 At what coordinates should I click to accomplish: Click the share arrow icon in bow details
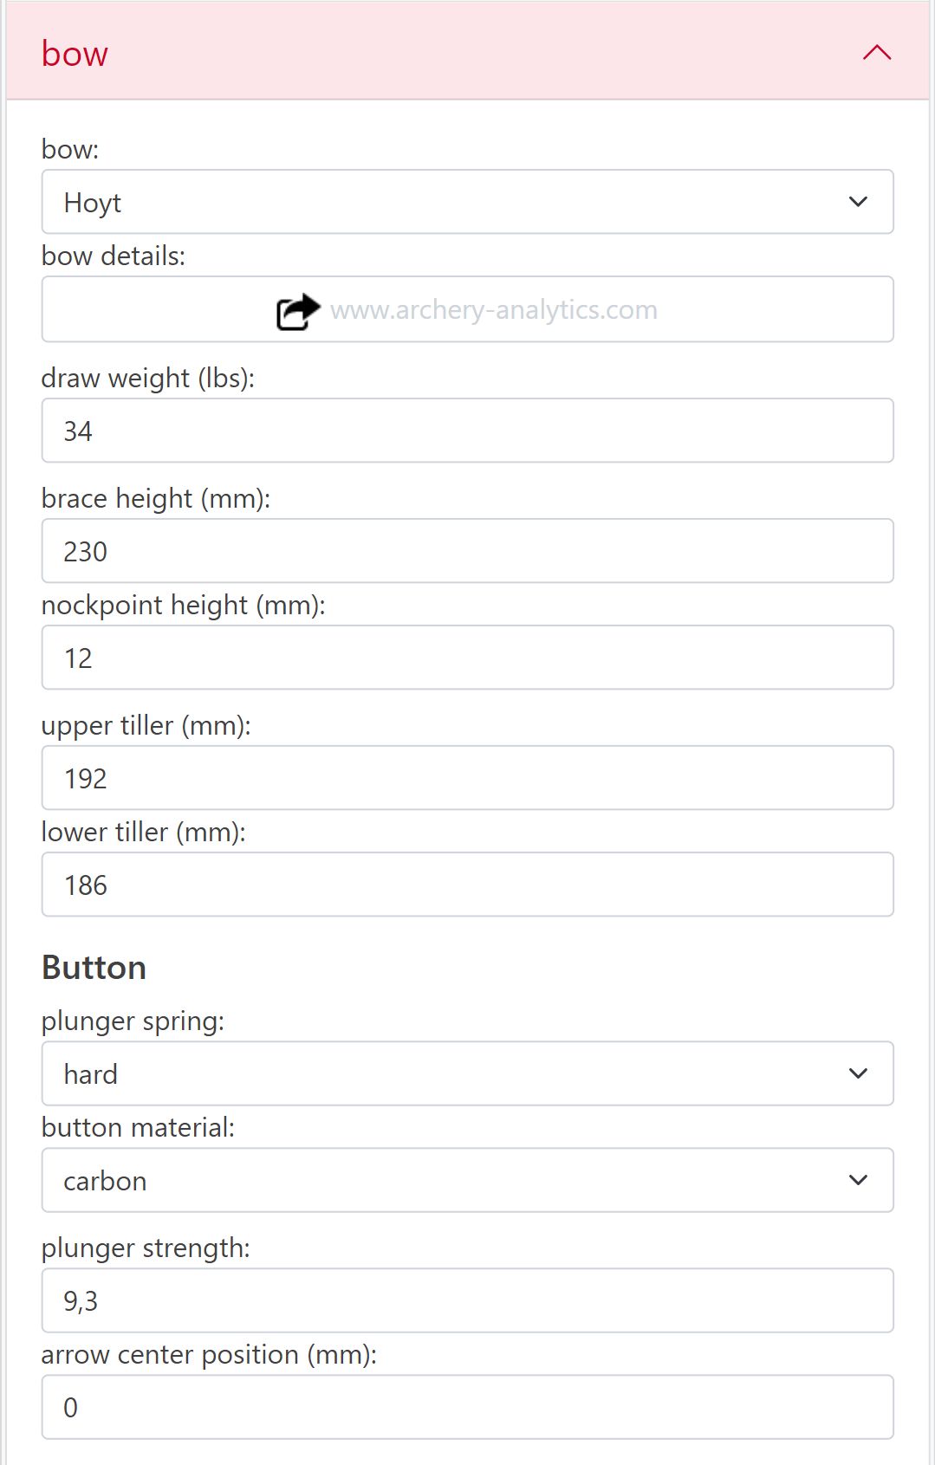pyautogui.click(x=297, y=312)
